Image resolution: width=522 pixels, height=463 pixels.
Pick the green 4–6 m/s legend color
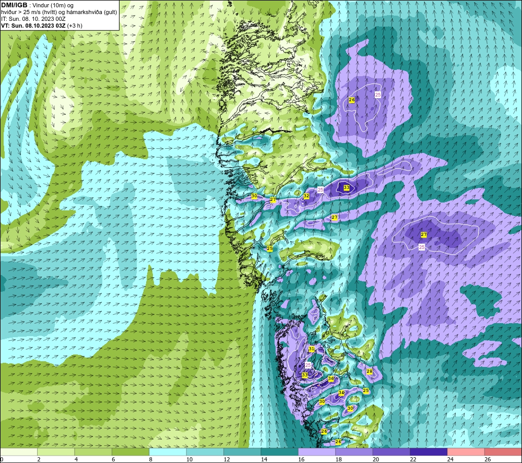click(93, 452)
